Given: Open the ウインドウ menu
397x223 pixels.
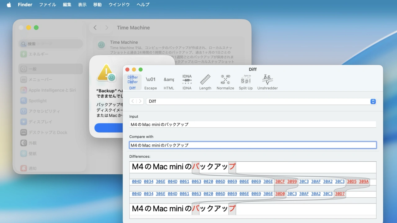Looking at the screenshot, I should (119, 4).
